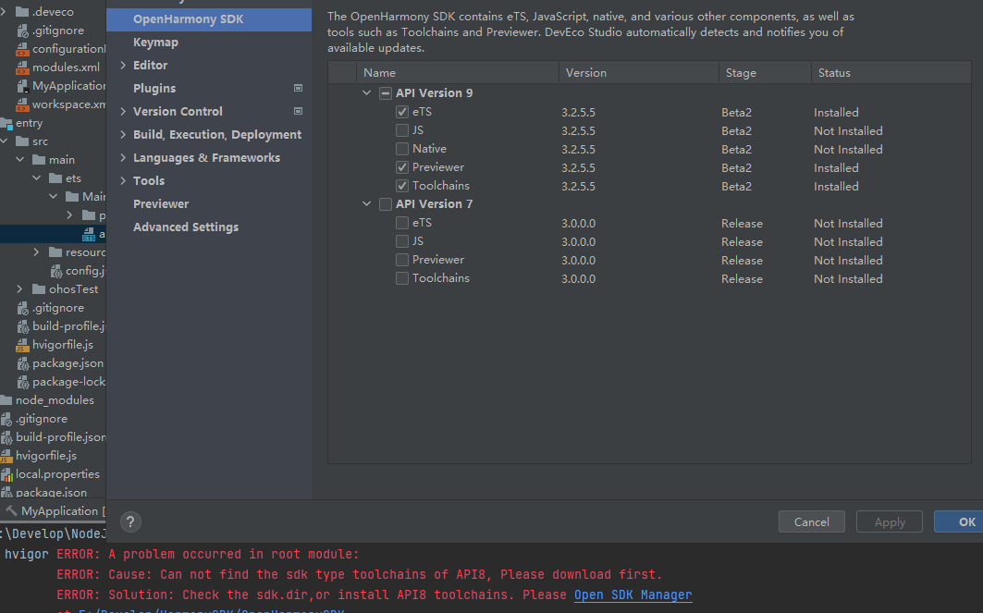This screenshot has width=983, height=613.
Task: Click the node_modules folder icon
Action: 6,400
